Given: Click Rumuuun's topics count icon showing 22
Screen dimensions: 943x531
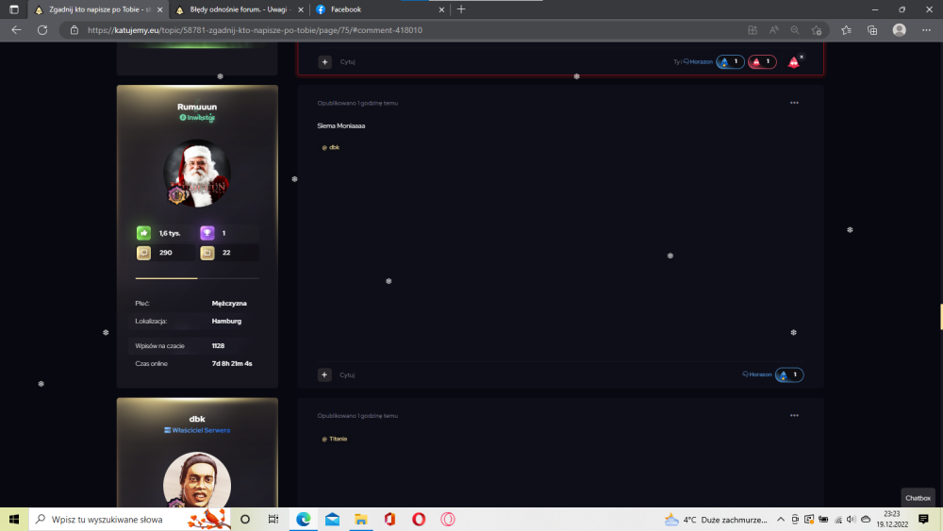Looking at the screenshot, I should 207,253.
